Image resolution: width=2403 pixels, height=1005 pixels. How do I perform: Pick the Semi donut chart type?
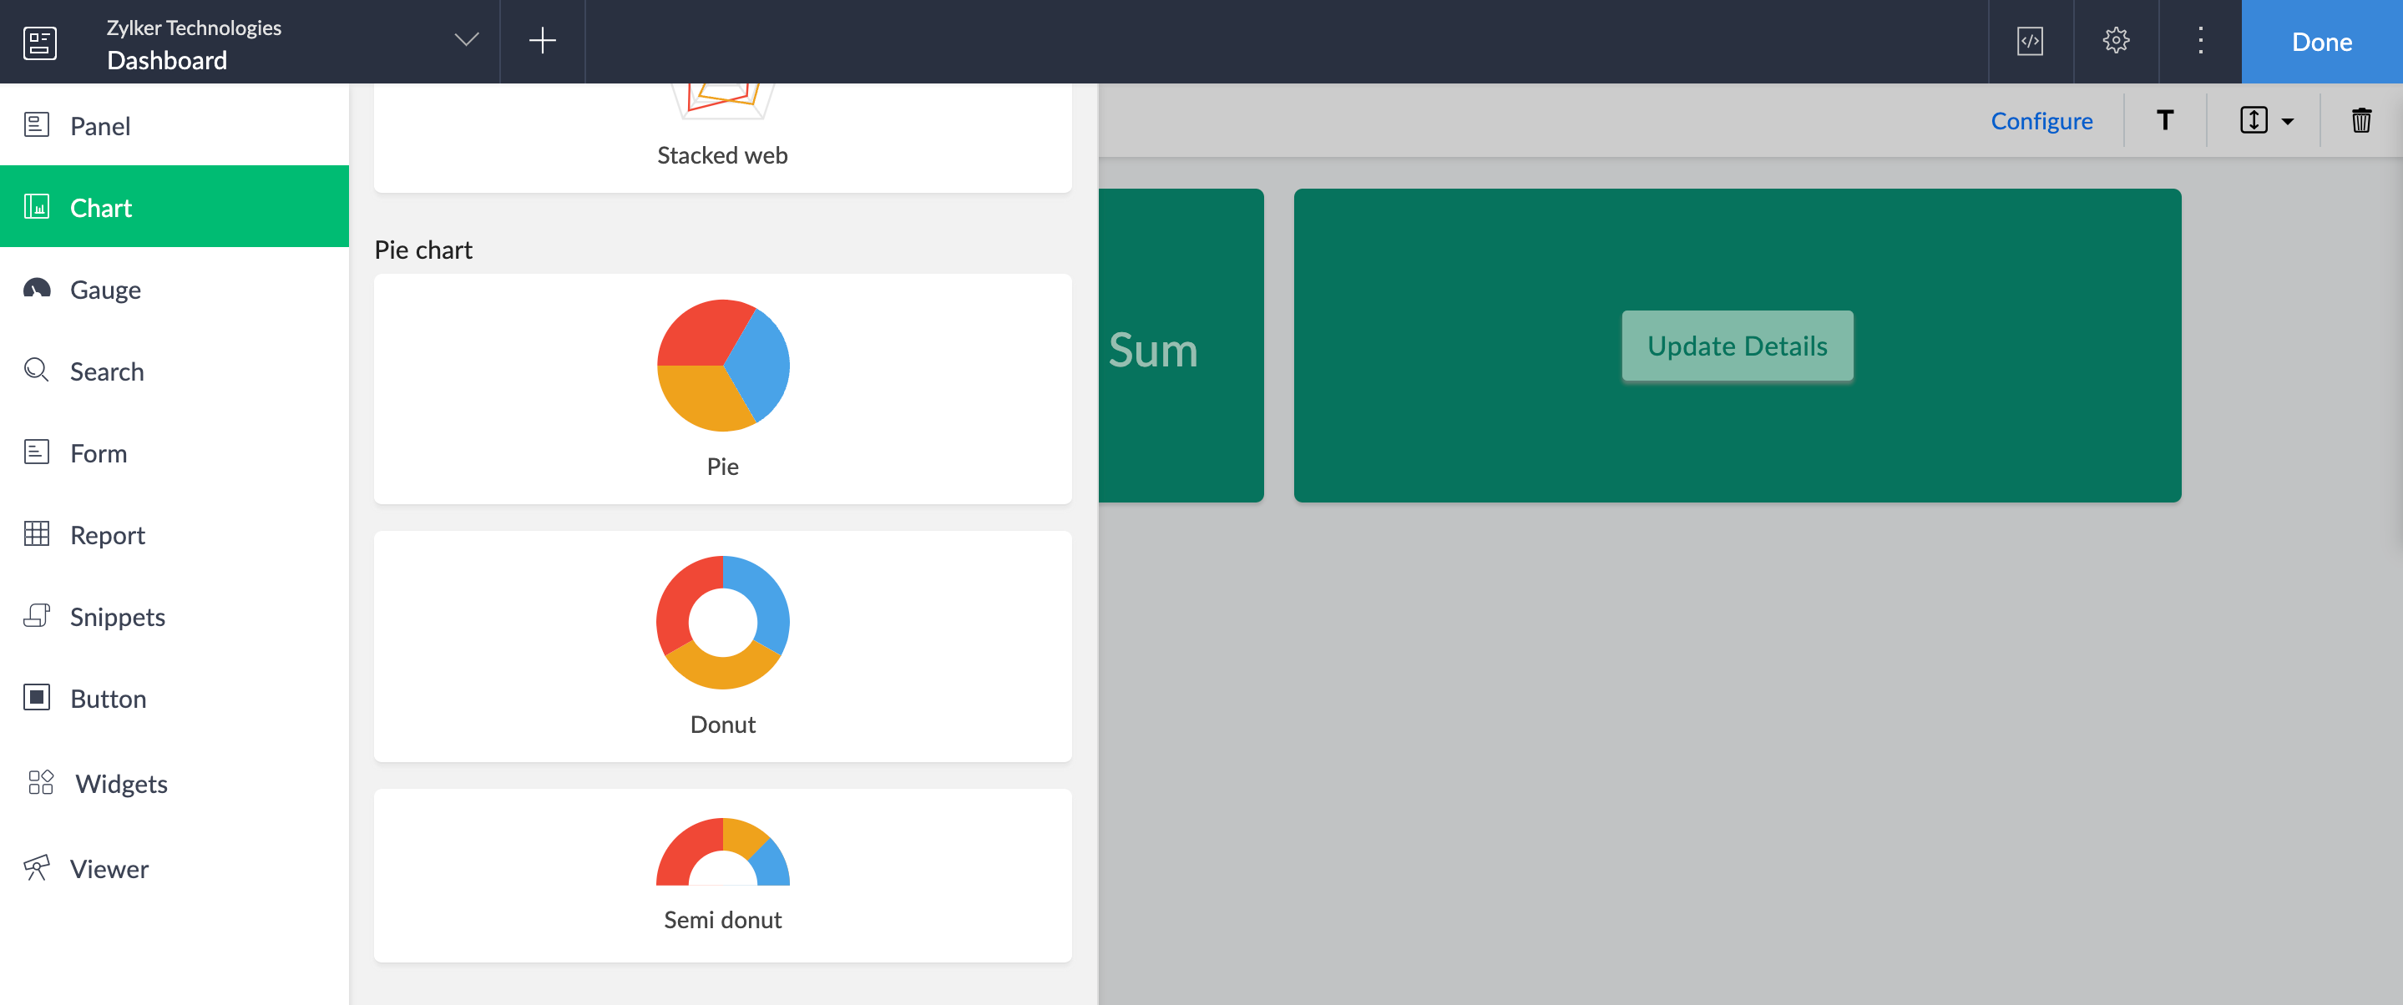tap(722, 874)
